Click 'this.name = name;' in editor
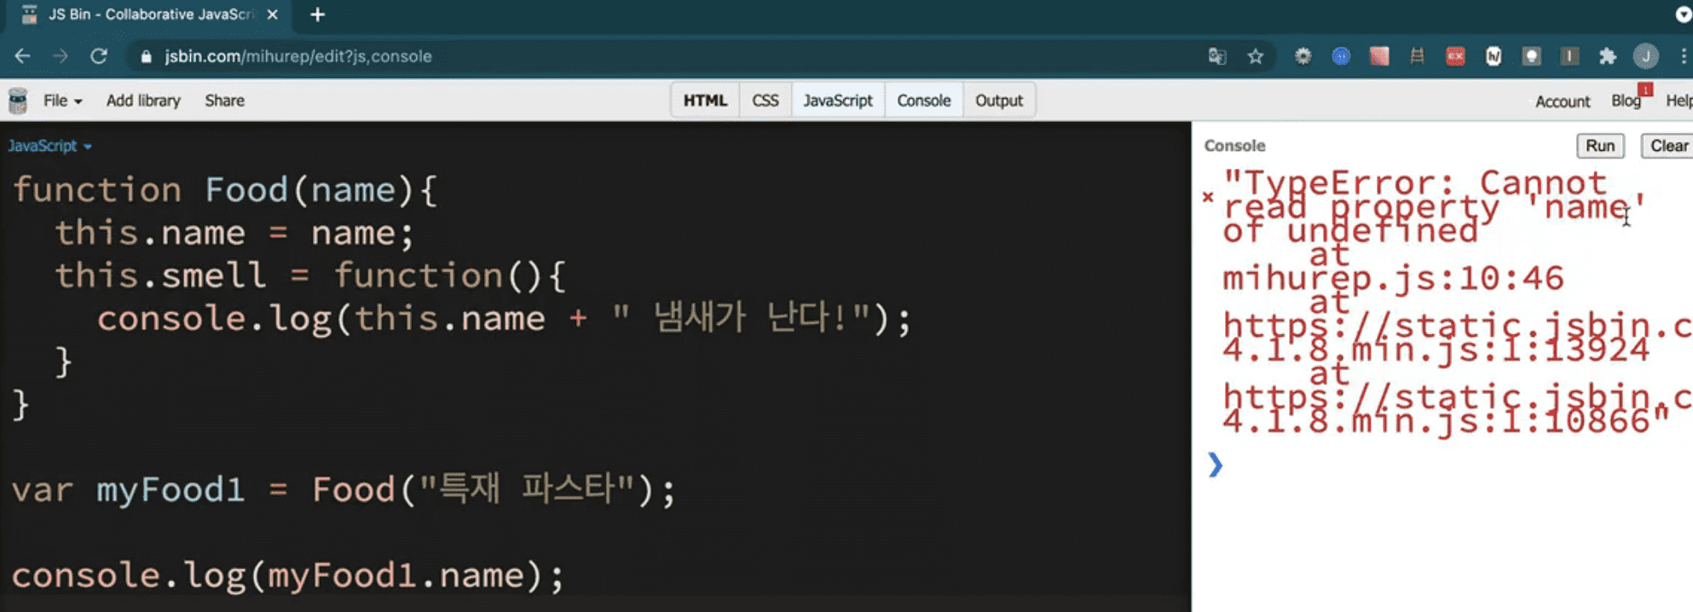The width and height of the screenshot is (1693, 612). pos(234,233)
